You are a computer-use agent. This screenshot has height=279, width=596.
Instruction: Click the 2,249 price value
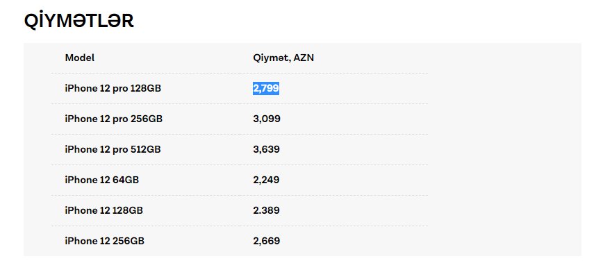click(266, 180)
